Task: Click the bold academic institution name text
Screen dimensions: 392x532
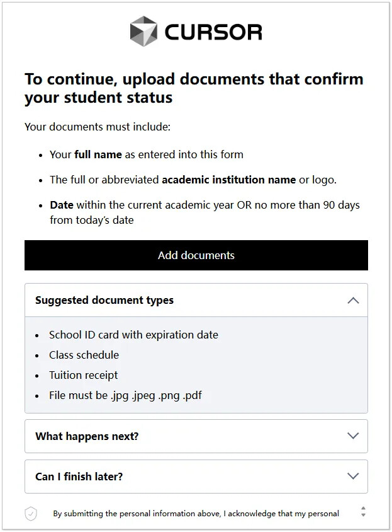Action: (228, 180)
